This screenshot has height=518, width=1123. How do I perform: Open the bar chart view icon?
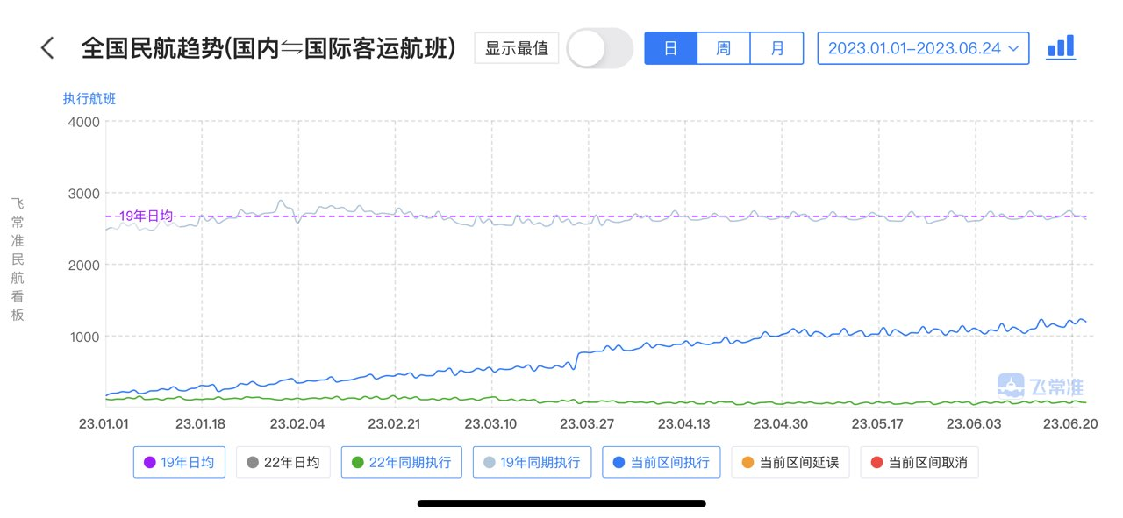[x=1061, y=47]
